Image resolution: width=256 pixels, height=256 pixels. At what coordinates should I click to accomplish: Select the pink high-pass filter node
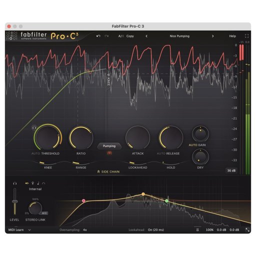tap(83, 200)
